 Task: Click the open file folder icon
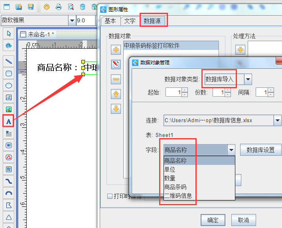click(19, 7)
